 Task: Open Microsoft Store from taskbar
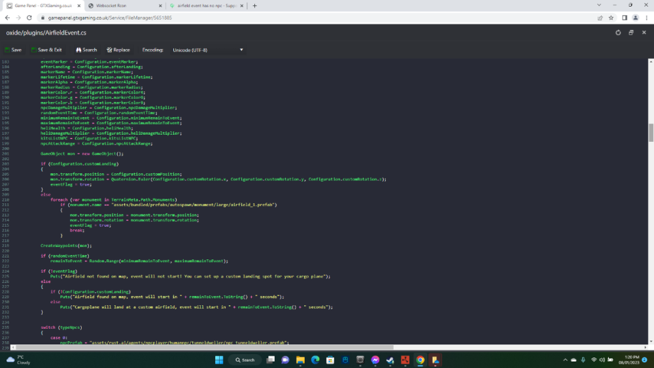330,360
